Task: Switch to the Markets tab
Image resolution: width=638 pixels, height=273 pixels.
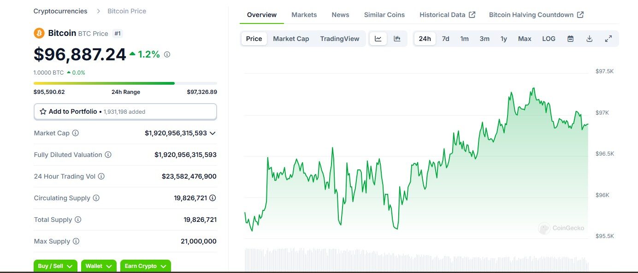Action: (304, 15)
